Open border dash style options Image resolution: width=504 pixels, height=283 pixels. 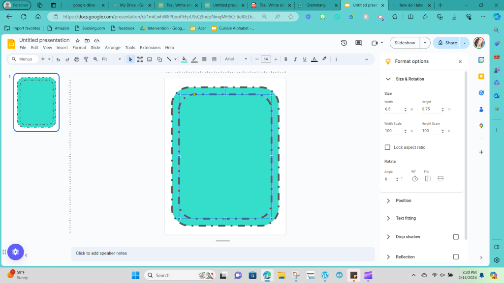pos(214,59)
